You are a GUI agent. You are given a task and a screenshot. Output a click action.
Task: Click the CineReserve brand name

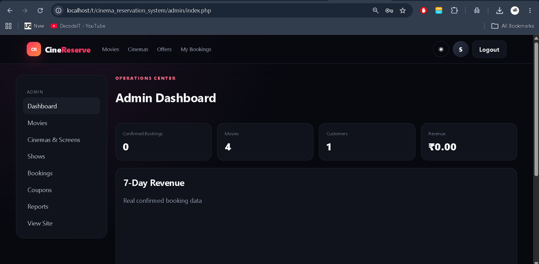coord(68,50)
